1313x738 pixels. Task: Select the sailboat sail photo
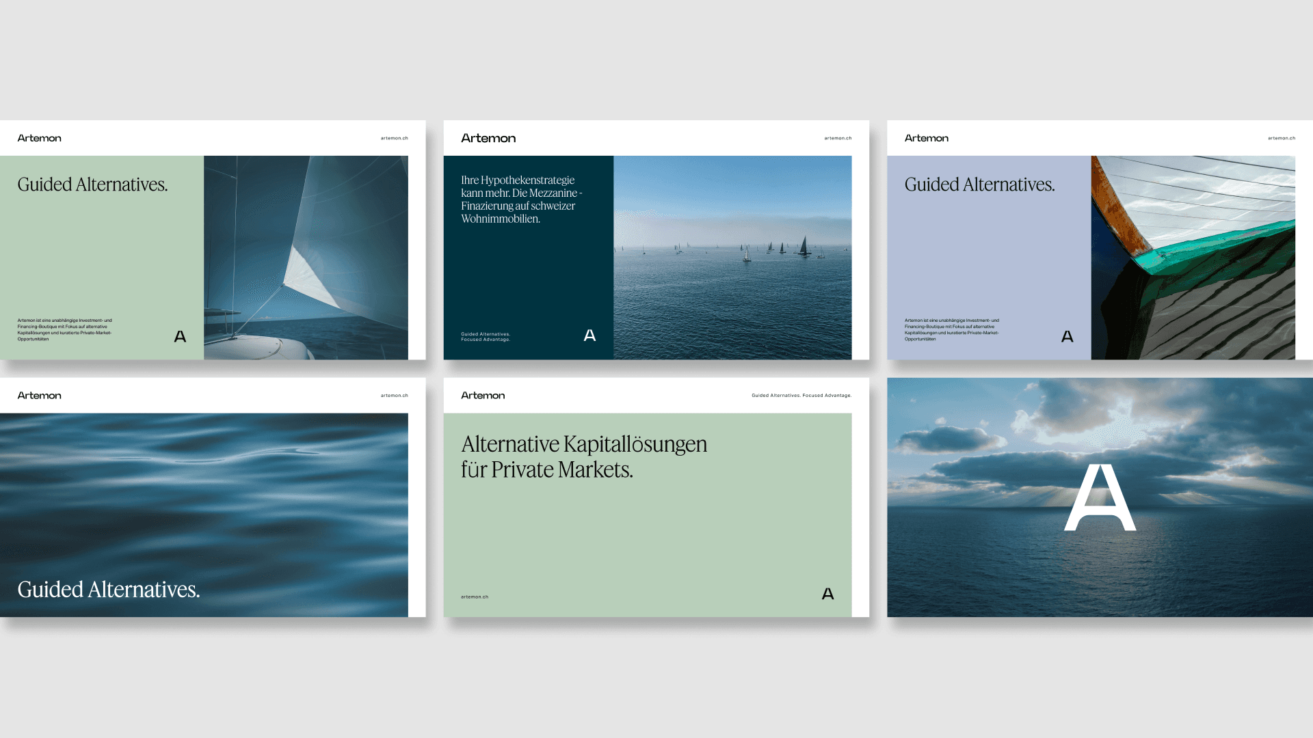coord(306,258)
